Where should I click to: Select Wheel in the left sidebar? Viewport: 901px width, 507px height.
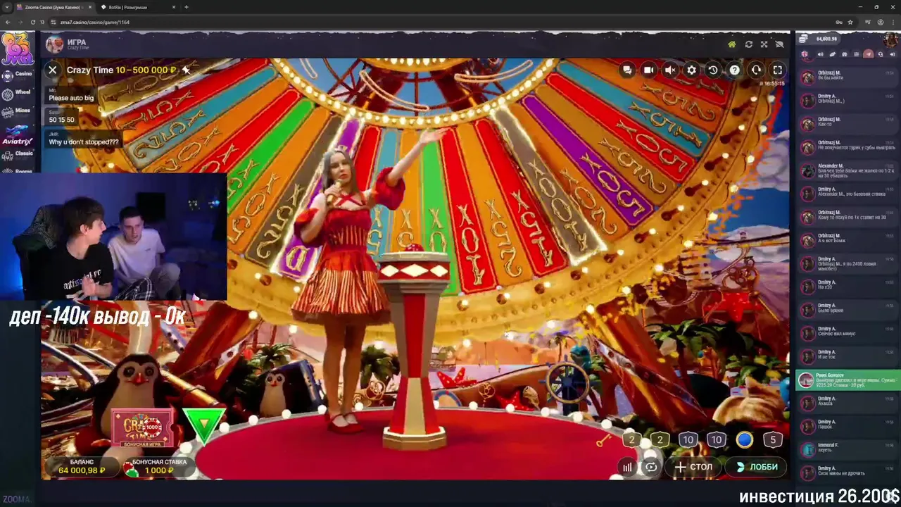(17, 92)
